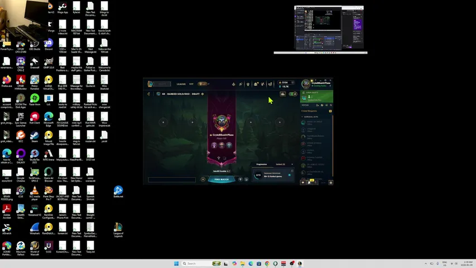476x268 pixels.
Task: Toggle the open party switch
Action: pos(293,94)
